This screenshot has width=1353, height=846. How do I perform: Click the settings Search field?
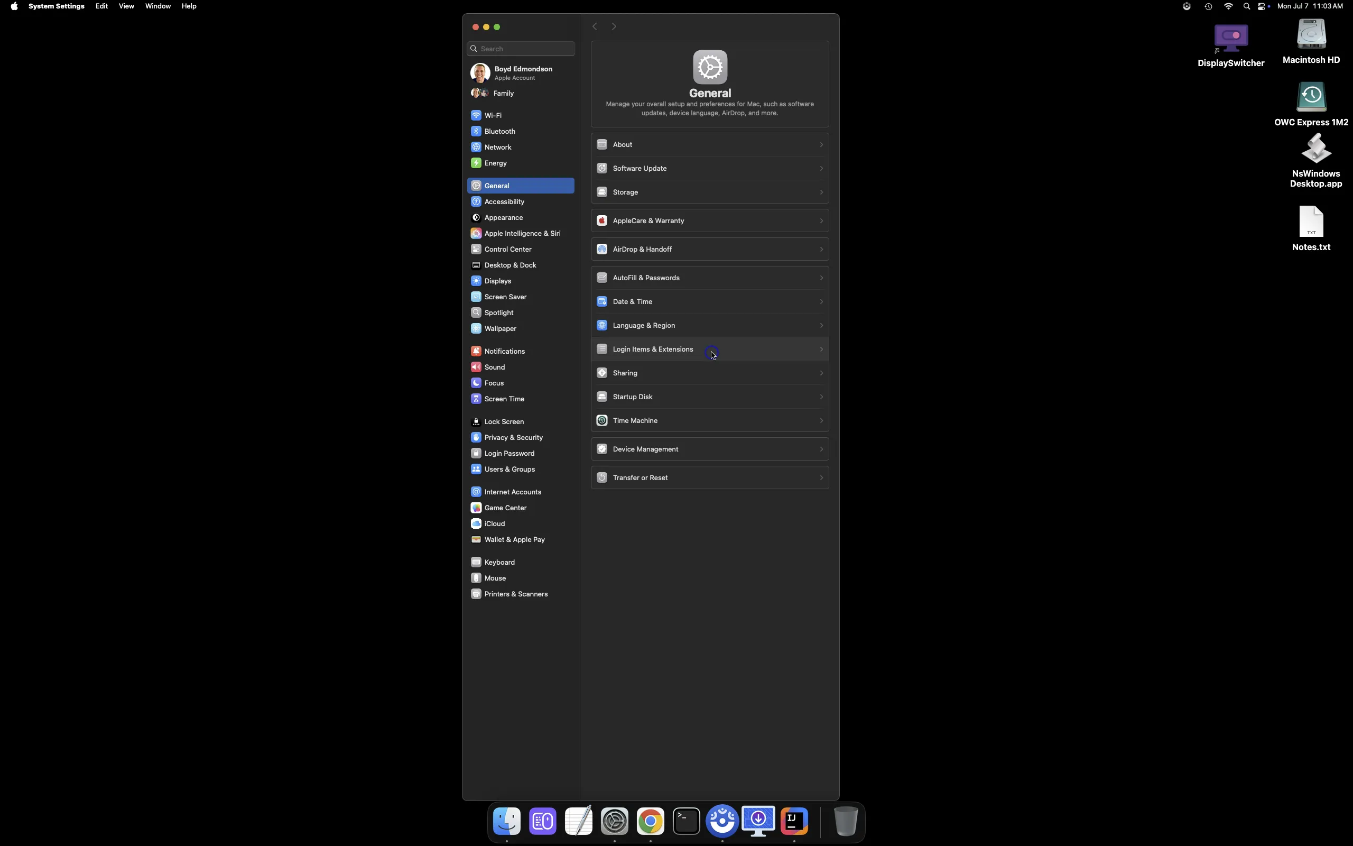tap(521, 49)
